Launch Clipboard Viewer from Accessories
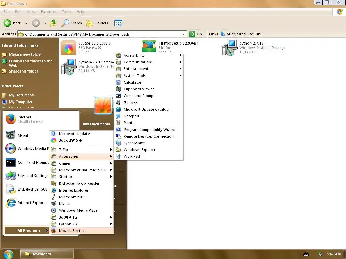 point(148,89)
